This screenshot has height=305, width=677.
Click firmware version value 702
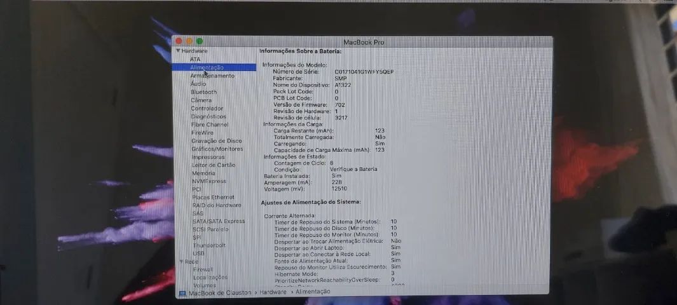pyautogui.click(x=340, y=105)
